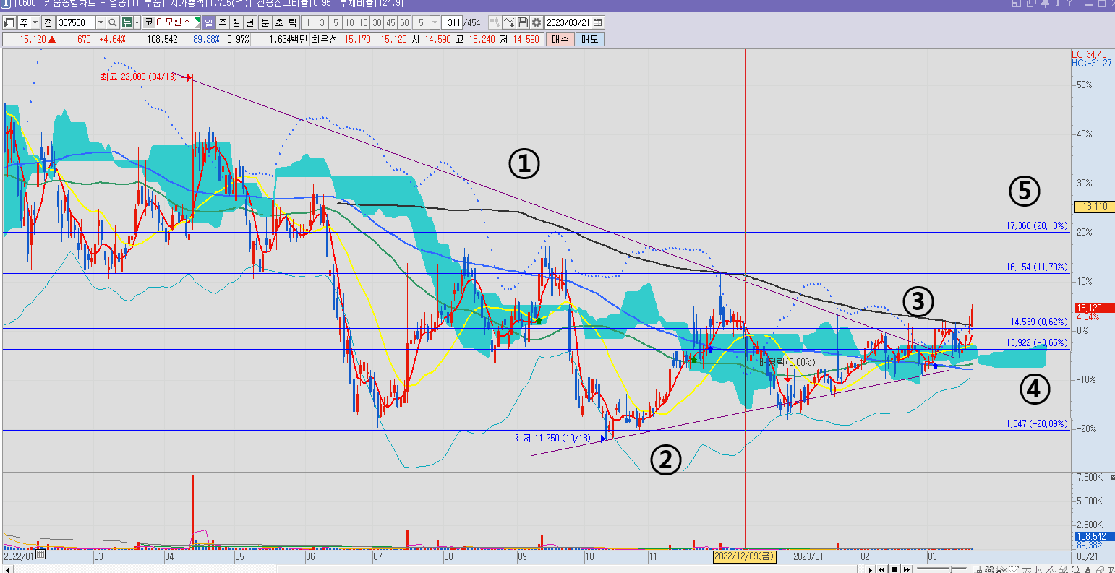
Task: Click the red 매수 buy button
Action: point(560,39)
